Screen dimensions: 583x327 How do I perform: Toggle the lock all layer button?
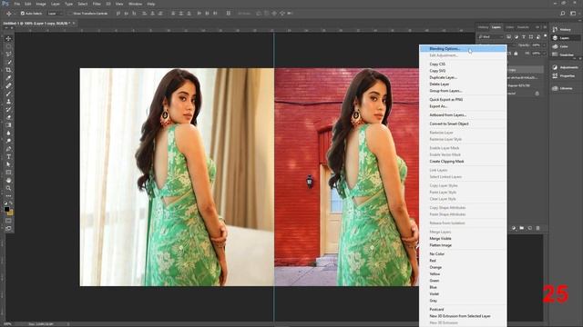point(516,54)
